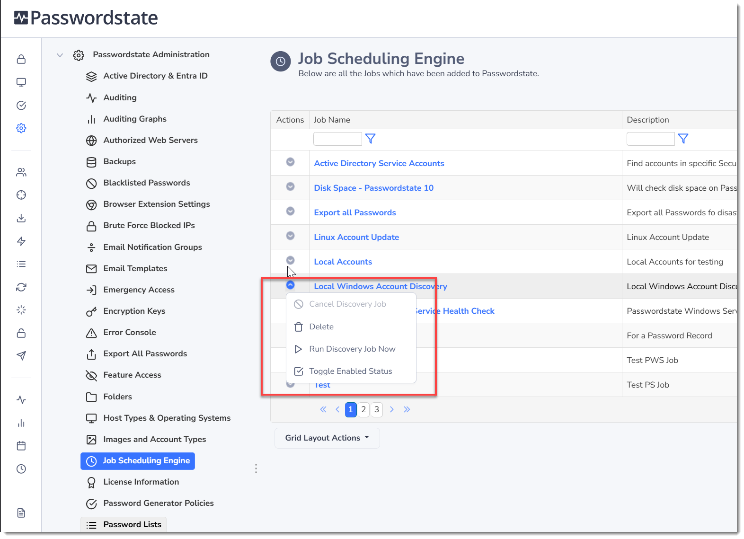
Task: Click the Description filter text box
Action: click(651, 139)
